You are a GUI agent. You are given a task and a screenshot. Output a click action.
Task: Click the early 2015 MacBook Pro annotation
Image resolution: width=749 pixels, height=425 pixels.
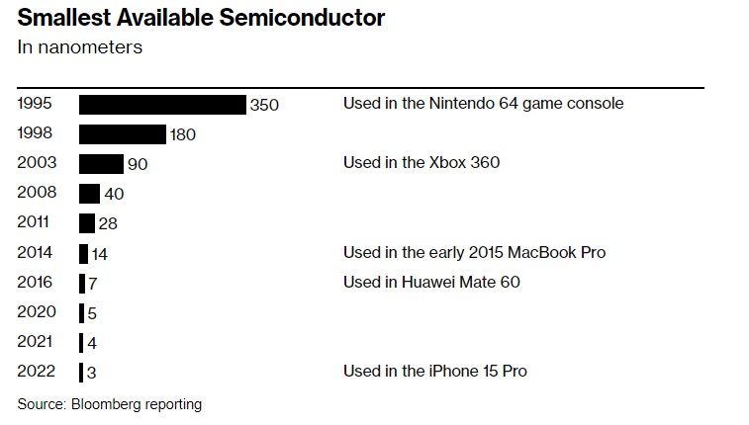pos(474,252)
